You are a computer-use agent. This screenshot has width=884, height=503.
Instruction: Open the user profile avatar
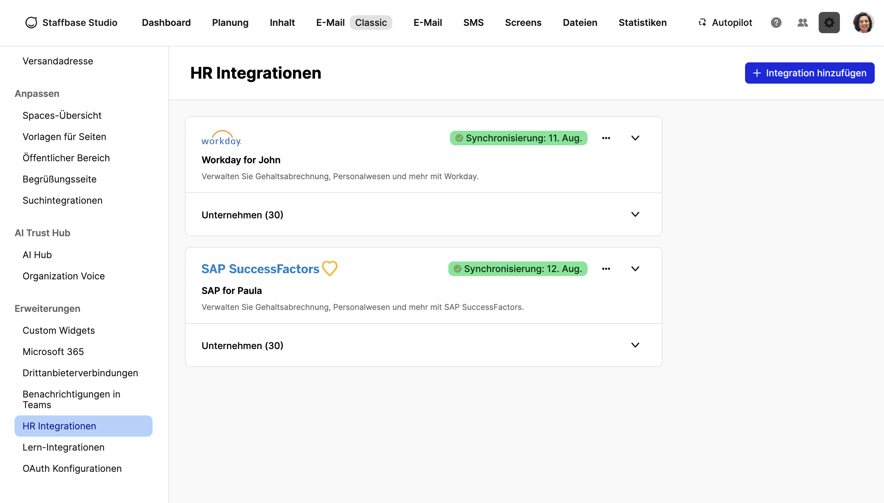[x=863, y=23]
